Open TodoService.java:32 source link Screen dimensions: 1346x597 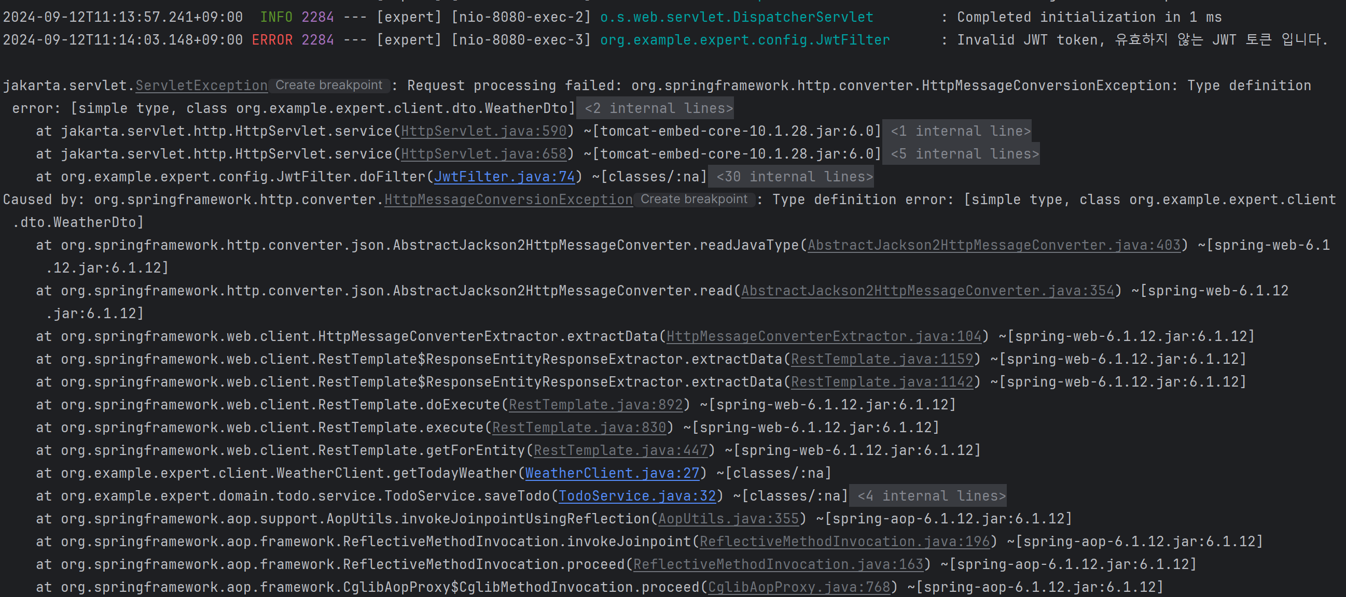pos(637,496)
